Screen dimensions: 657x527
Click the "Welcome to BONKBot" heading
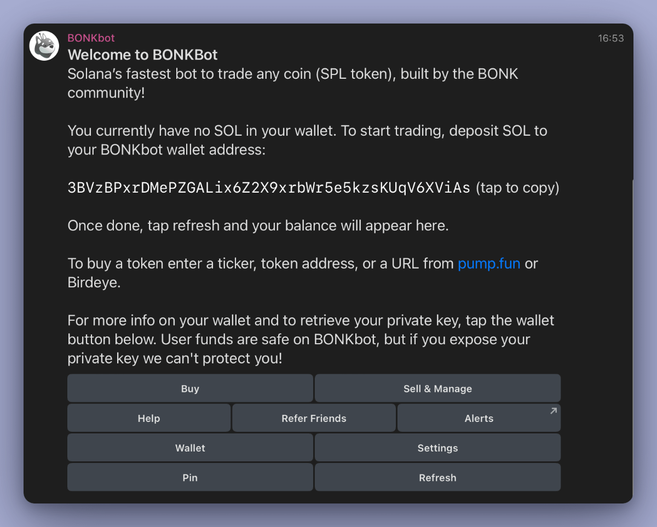point(142,55)
